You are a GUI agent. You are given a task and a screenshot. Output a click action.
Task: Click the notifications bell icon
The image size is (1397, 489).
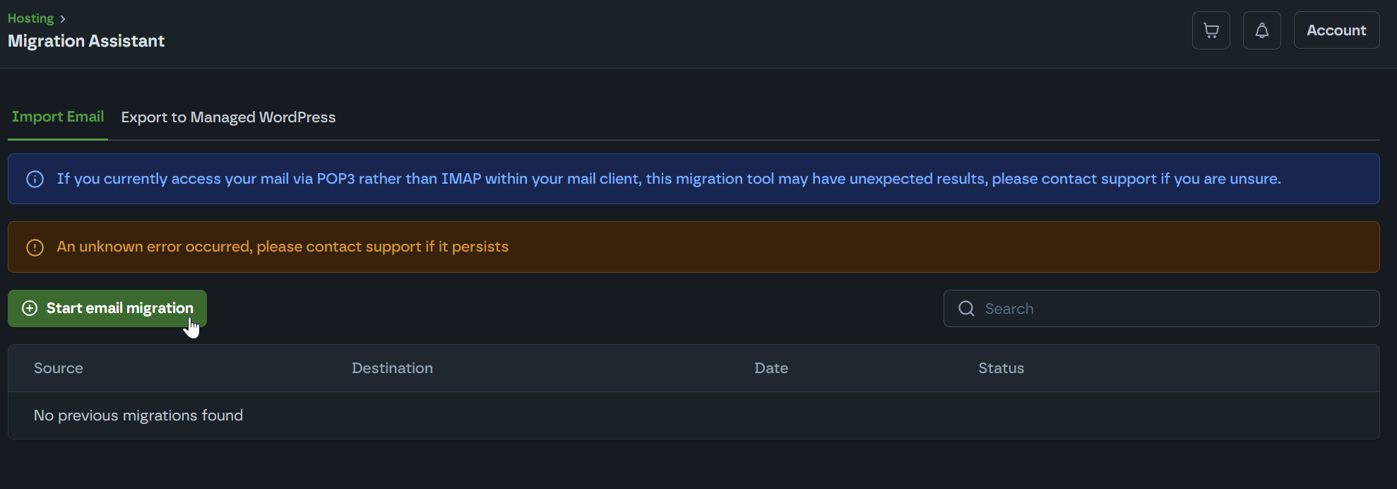1261,30
